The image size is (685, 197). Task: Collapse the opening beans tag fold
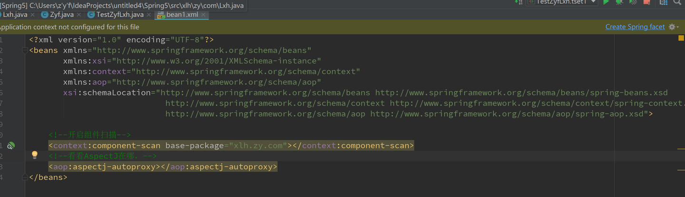[x=26, y=50]
